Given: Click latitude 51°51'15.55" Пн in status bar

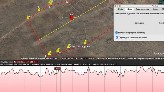Looking at the screenshot, I should [69, 59].
